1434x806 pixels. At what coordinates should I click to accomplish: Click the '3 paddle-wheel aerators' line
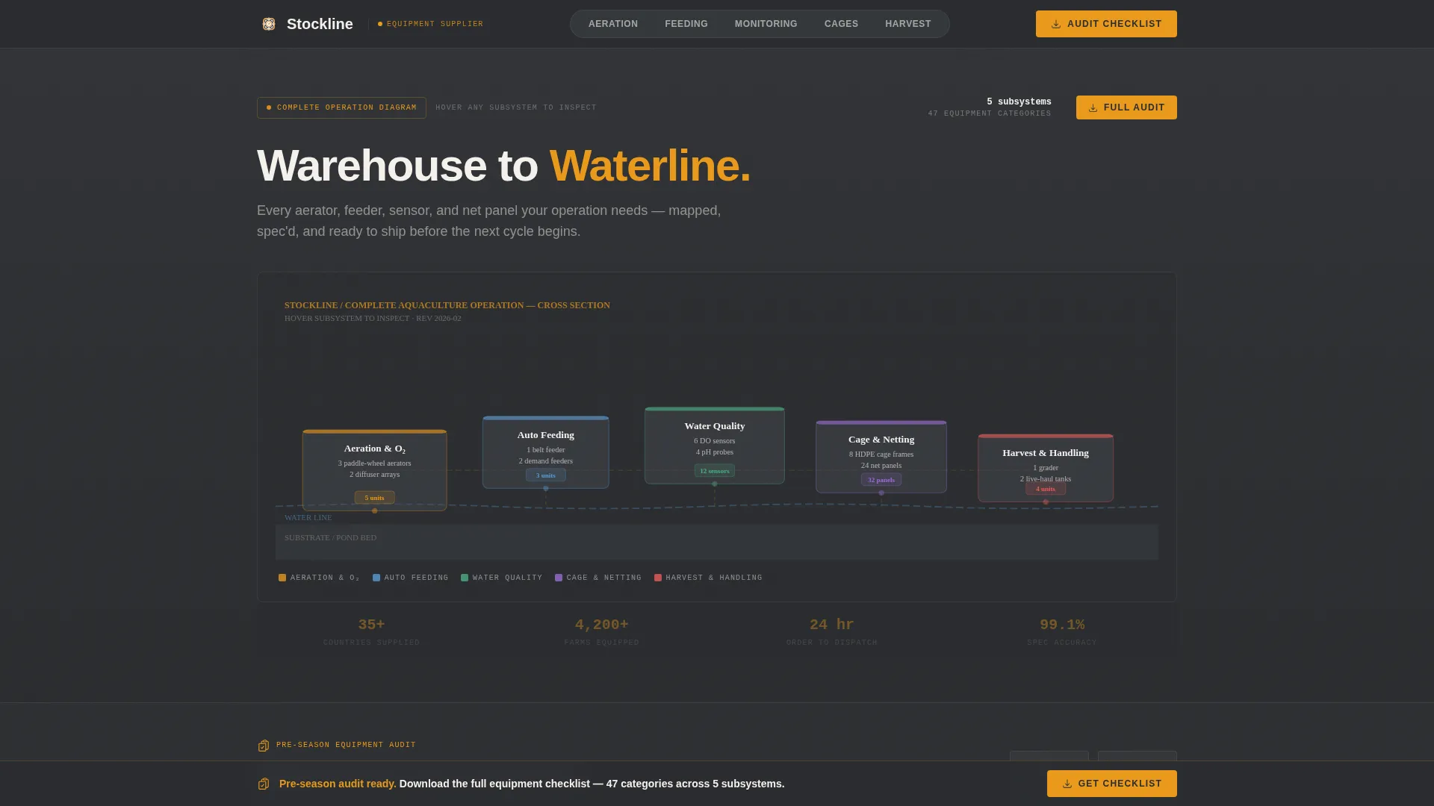[374, 463]
